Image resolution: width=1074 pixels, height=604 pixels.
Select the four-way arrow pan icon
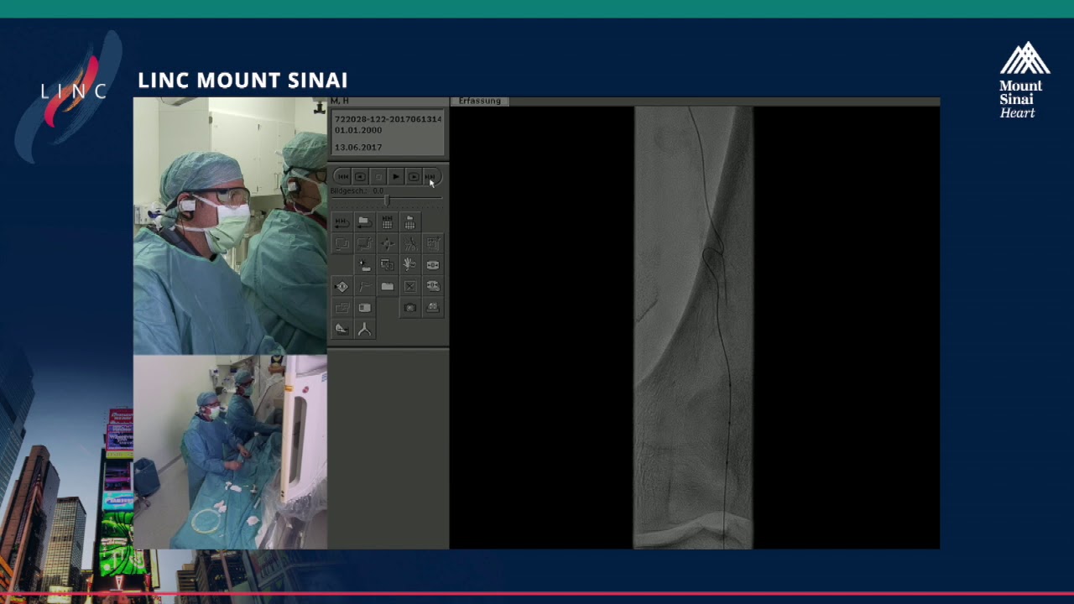point(388,243)
